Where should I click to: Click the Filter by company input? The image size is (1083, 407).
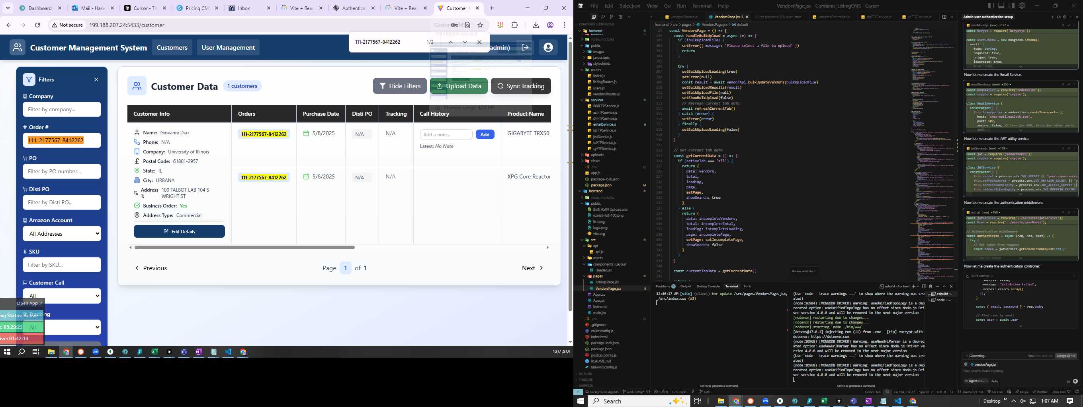(x=62, y=110)
